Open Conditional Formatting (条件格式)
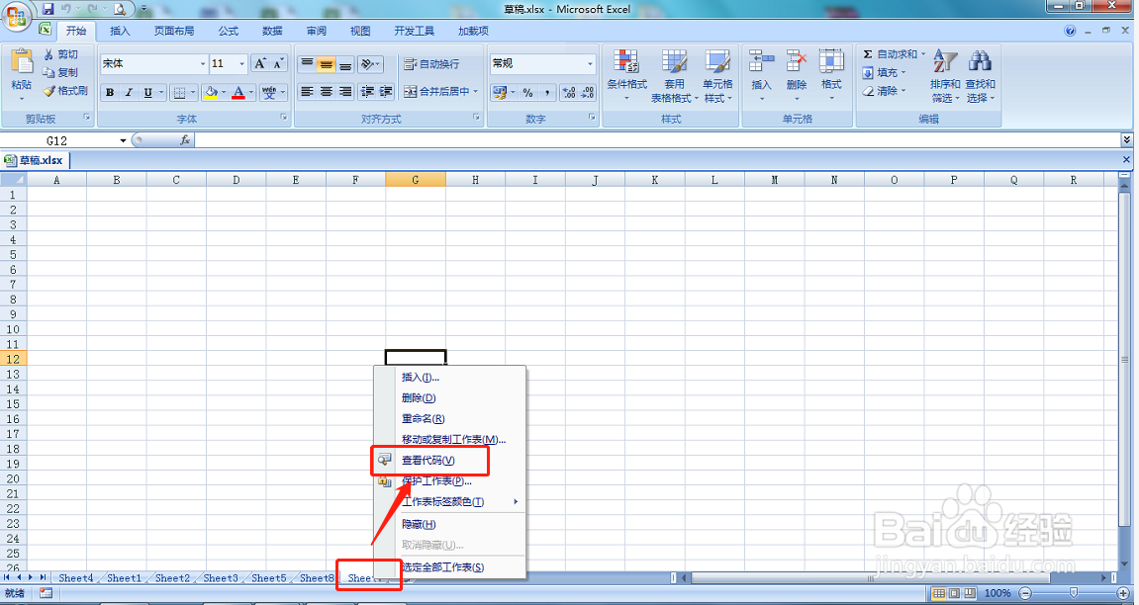The height and width of the screenshot is (605, 1139). pyautogui.click(x=626, y=76)
